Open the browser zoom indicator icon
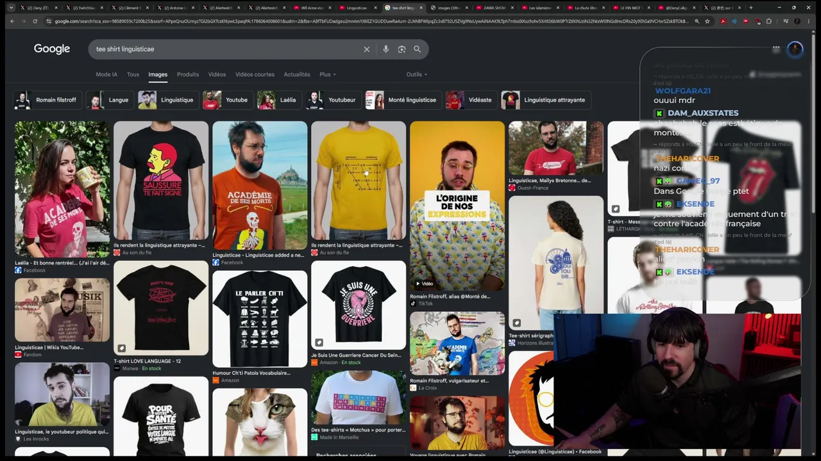This screenshot has width=821, height=461. [x=697, y=21]
